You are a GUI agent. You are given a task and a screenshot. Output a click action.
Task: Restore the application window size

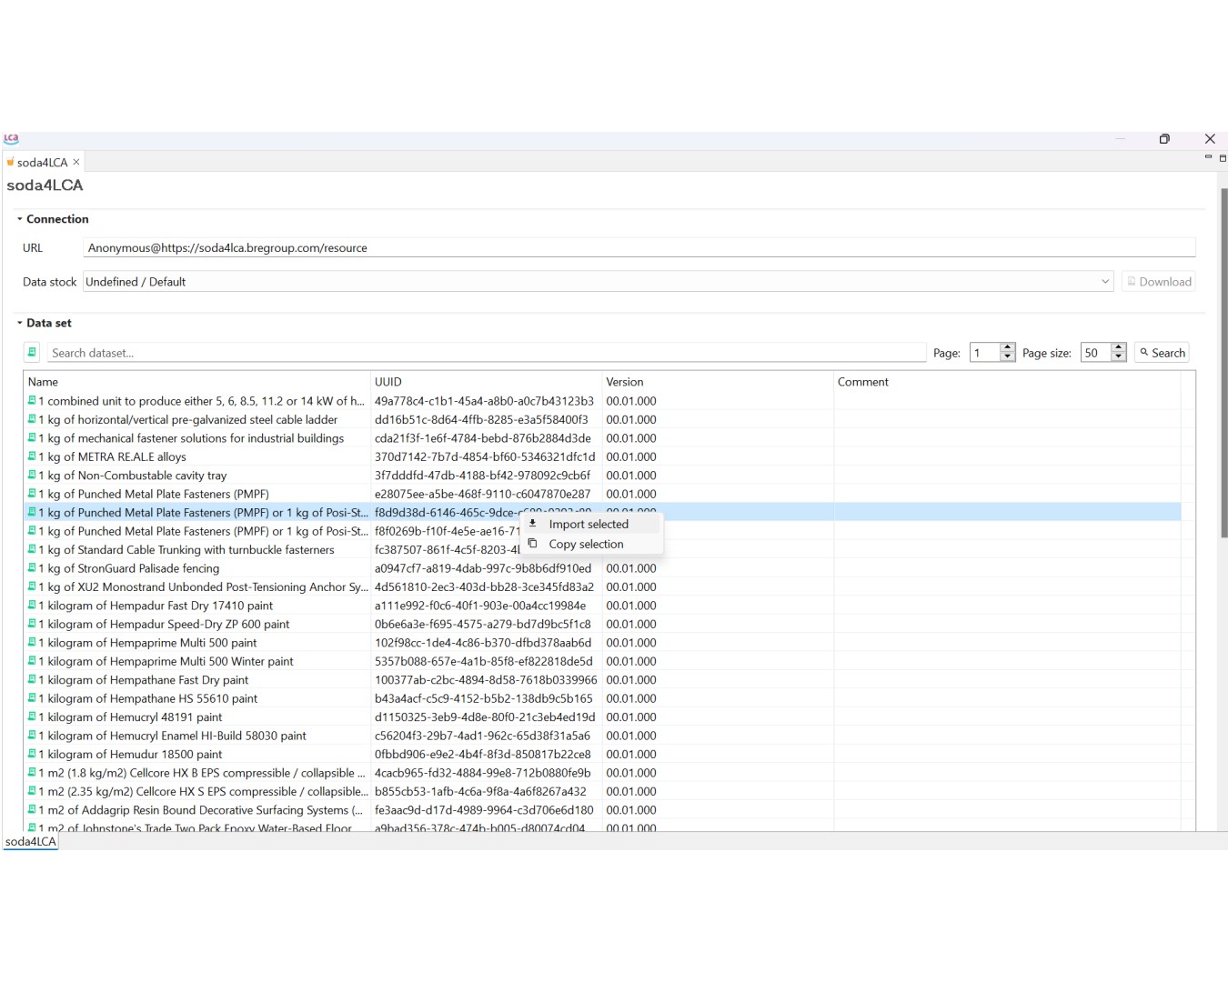pos(1164,139)
